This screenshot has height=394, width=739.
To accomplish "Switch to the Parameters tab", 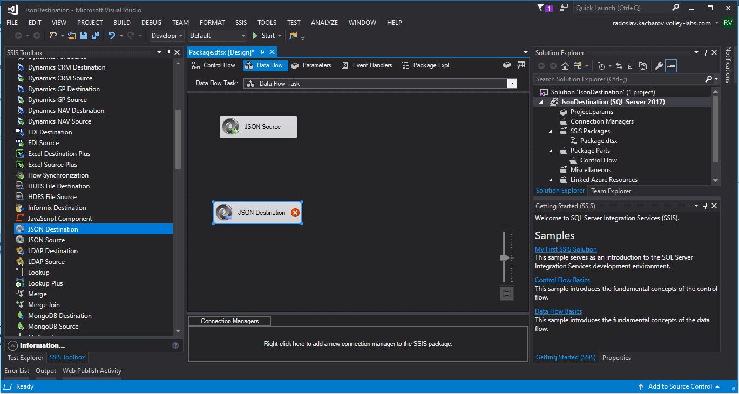I will [311, 65].
